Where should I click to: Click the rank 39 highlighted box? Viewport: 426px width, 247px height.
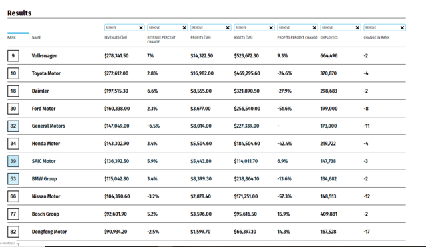click(x=13, y=161)
